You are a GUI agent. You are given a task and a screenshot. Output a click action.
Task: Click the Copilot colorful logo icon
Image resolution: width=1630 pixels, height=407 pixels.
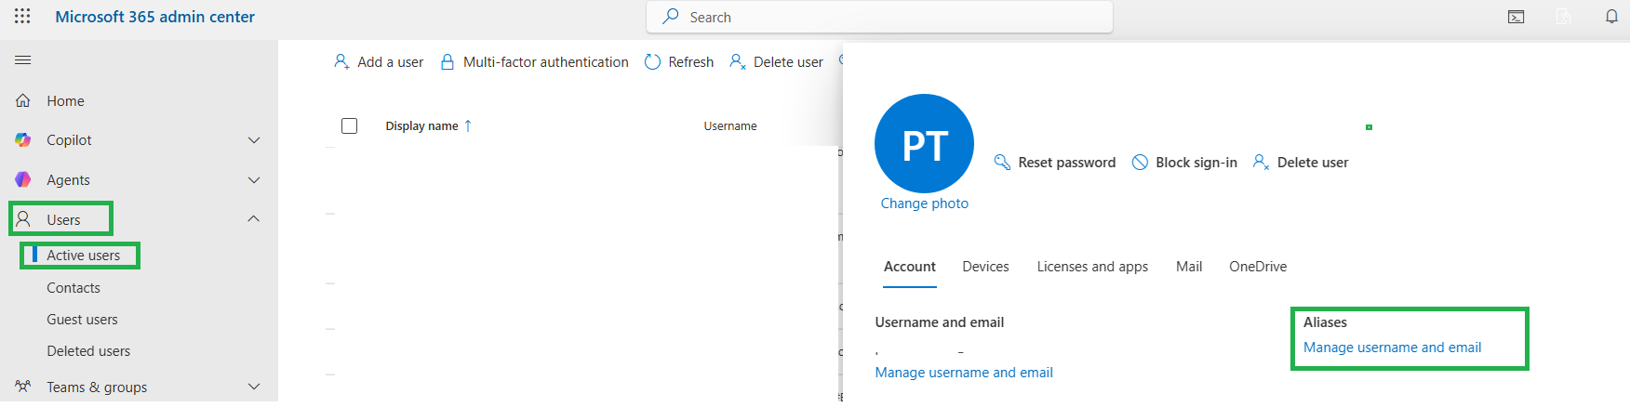23,139
